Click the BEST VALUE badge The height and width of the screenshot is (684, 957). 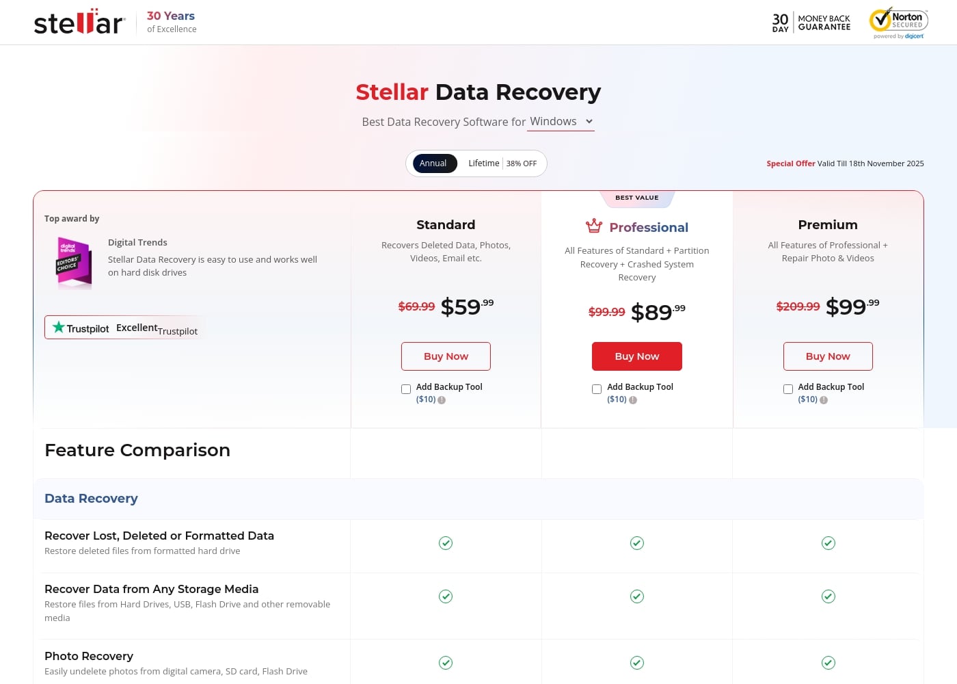point(637,198)
